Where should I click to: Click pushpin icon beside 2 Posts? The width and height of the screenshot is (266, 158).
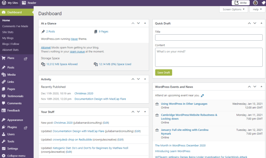[x=43, y=31]
